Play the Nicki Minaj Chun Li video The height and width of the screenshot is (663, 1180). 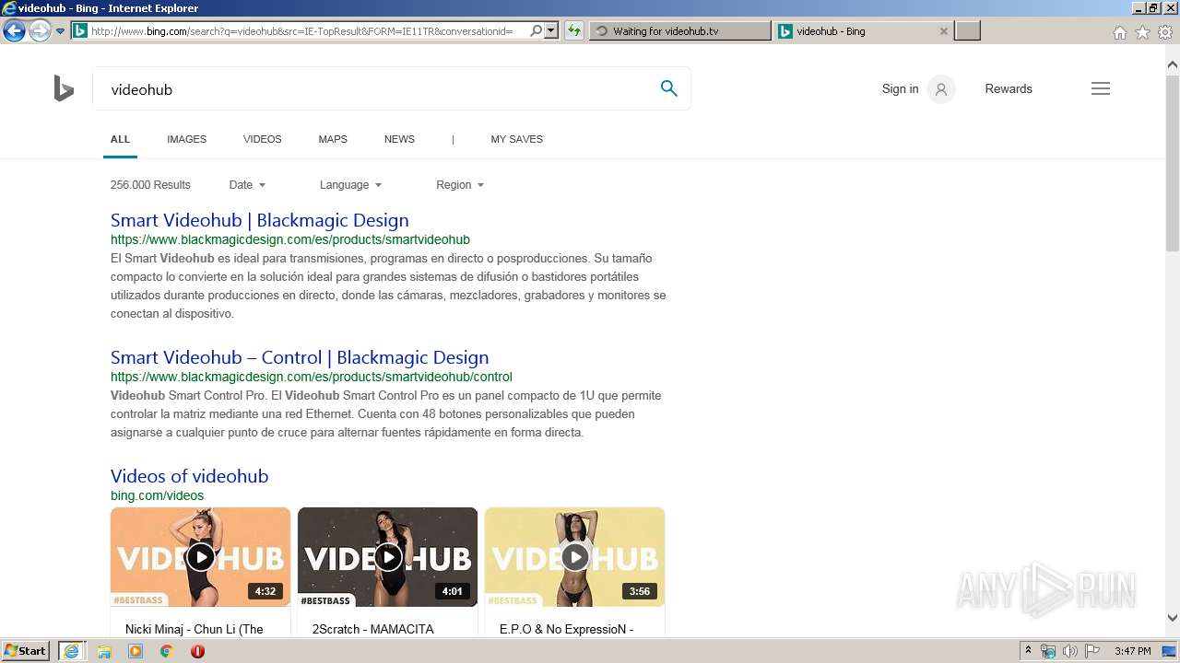click(200, 557)
